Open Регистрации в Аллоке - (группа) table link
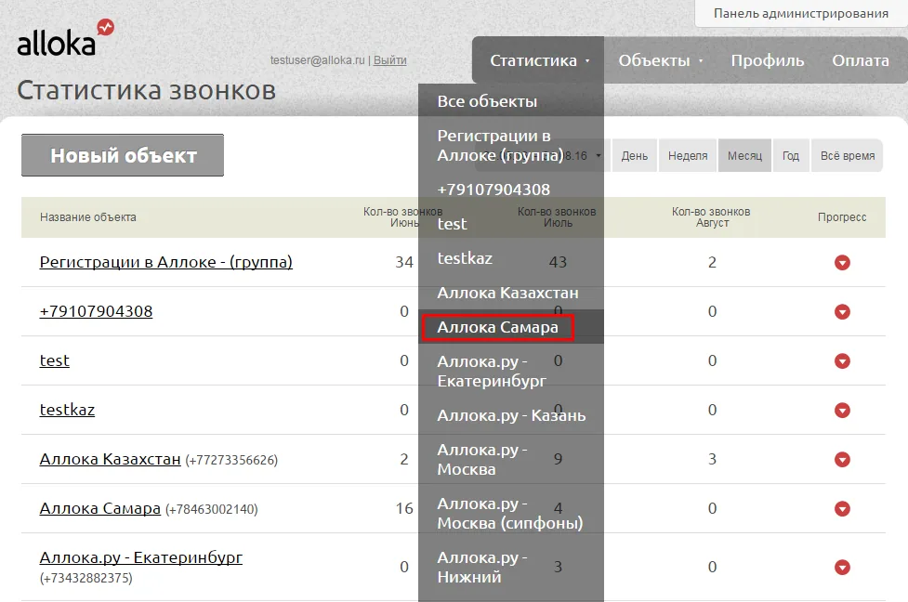 click(x=166, y=262)
